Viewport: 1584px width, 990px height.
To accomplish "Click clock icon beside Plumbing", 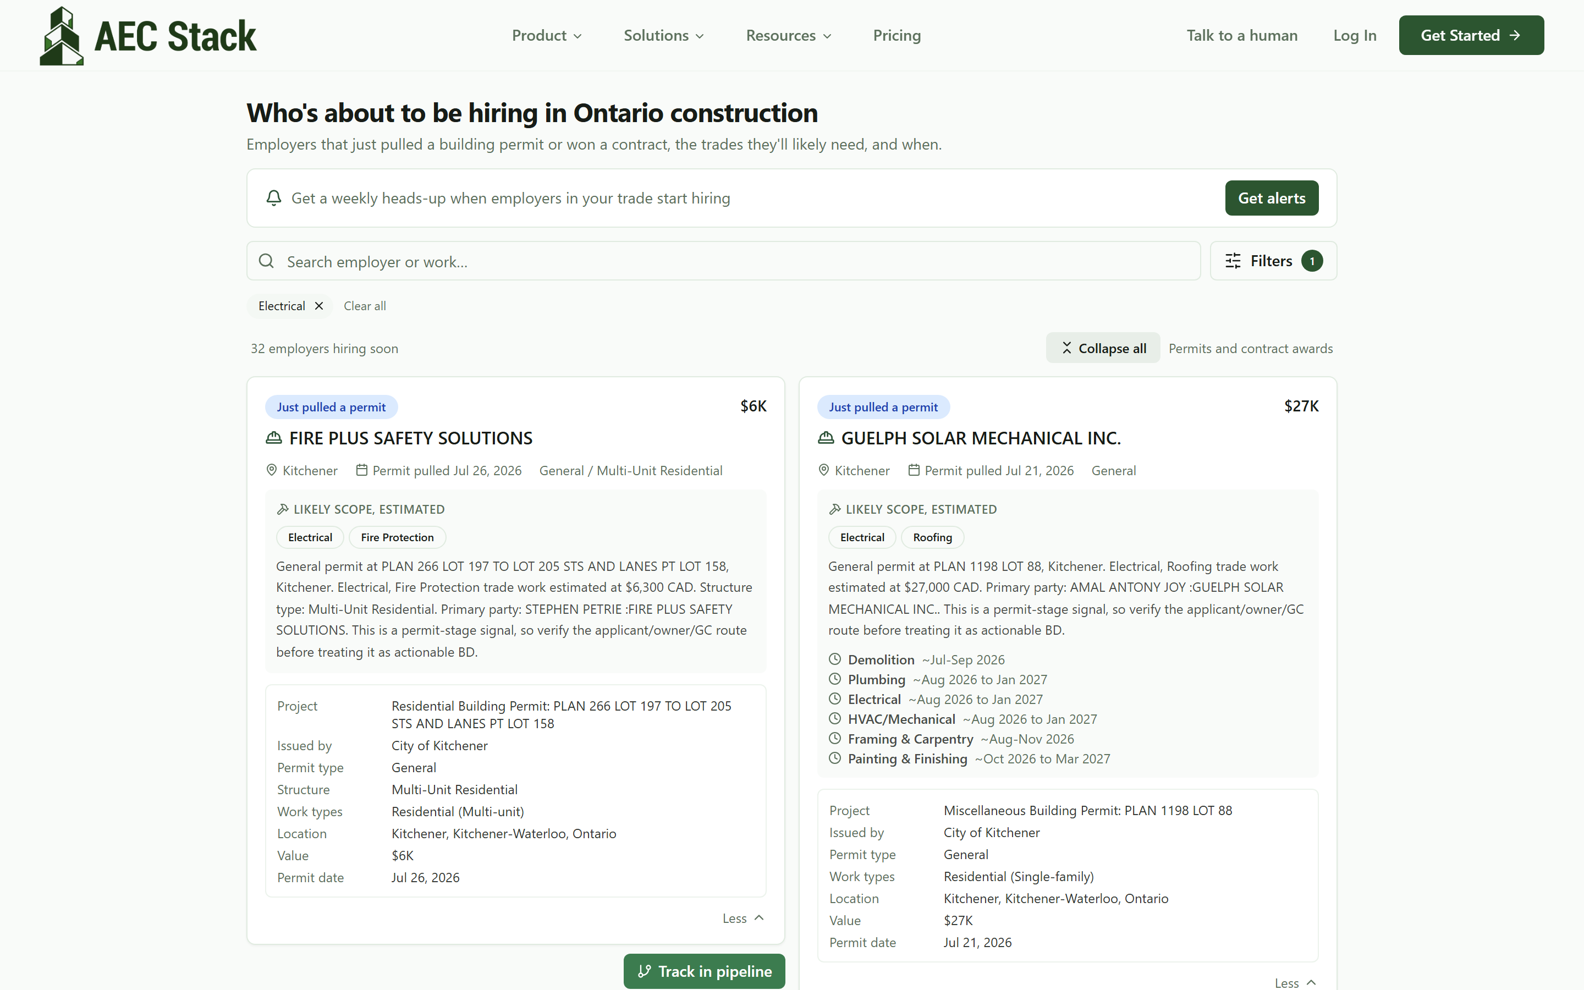I will click(834, 678).
